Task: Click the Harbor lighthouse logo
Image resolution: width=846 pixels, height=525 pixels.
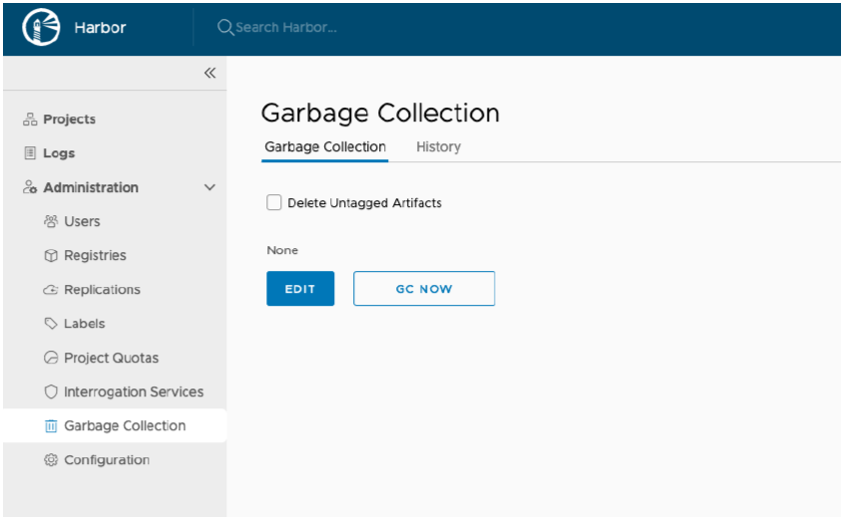Action: coord(41,28)
